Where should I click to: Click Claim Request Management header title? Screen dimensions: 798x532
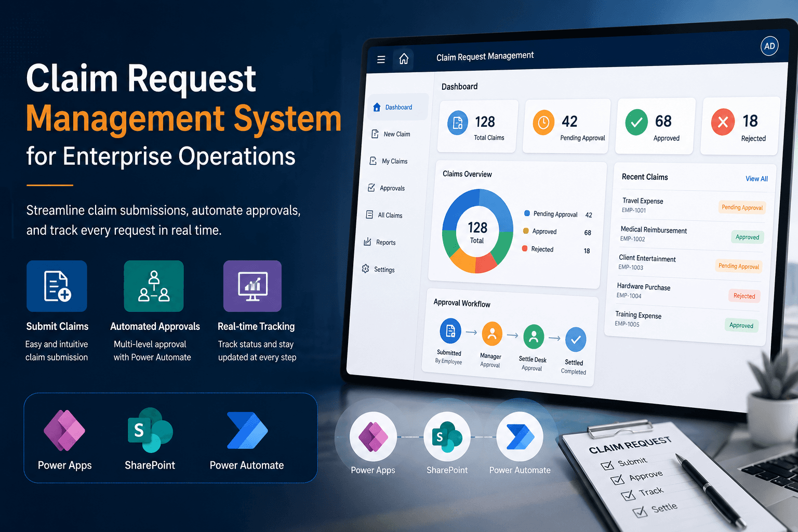[485, 56]
